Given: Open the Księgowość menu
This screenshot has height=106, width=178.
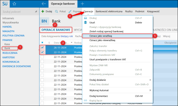Looking at the screenshot, I should point(153,12).
